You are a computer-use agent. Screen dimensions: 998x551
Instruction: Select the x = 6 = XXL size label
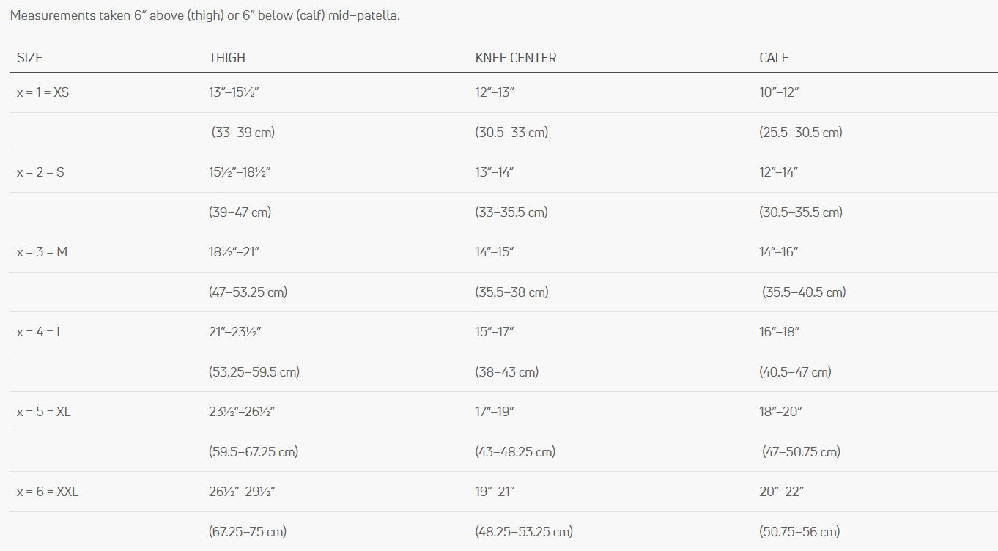coord(48,492)
